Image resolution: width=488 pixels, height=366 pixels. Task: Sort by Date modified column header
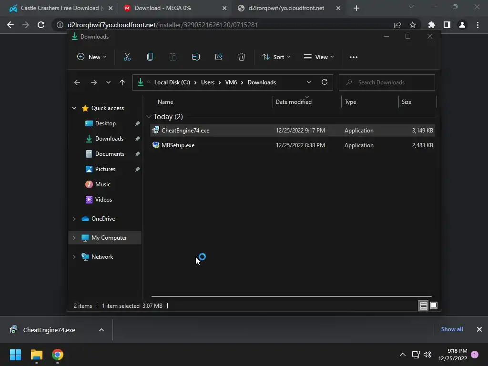click(294, 102)
